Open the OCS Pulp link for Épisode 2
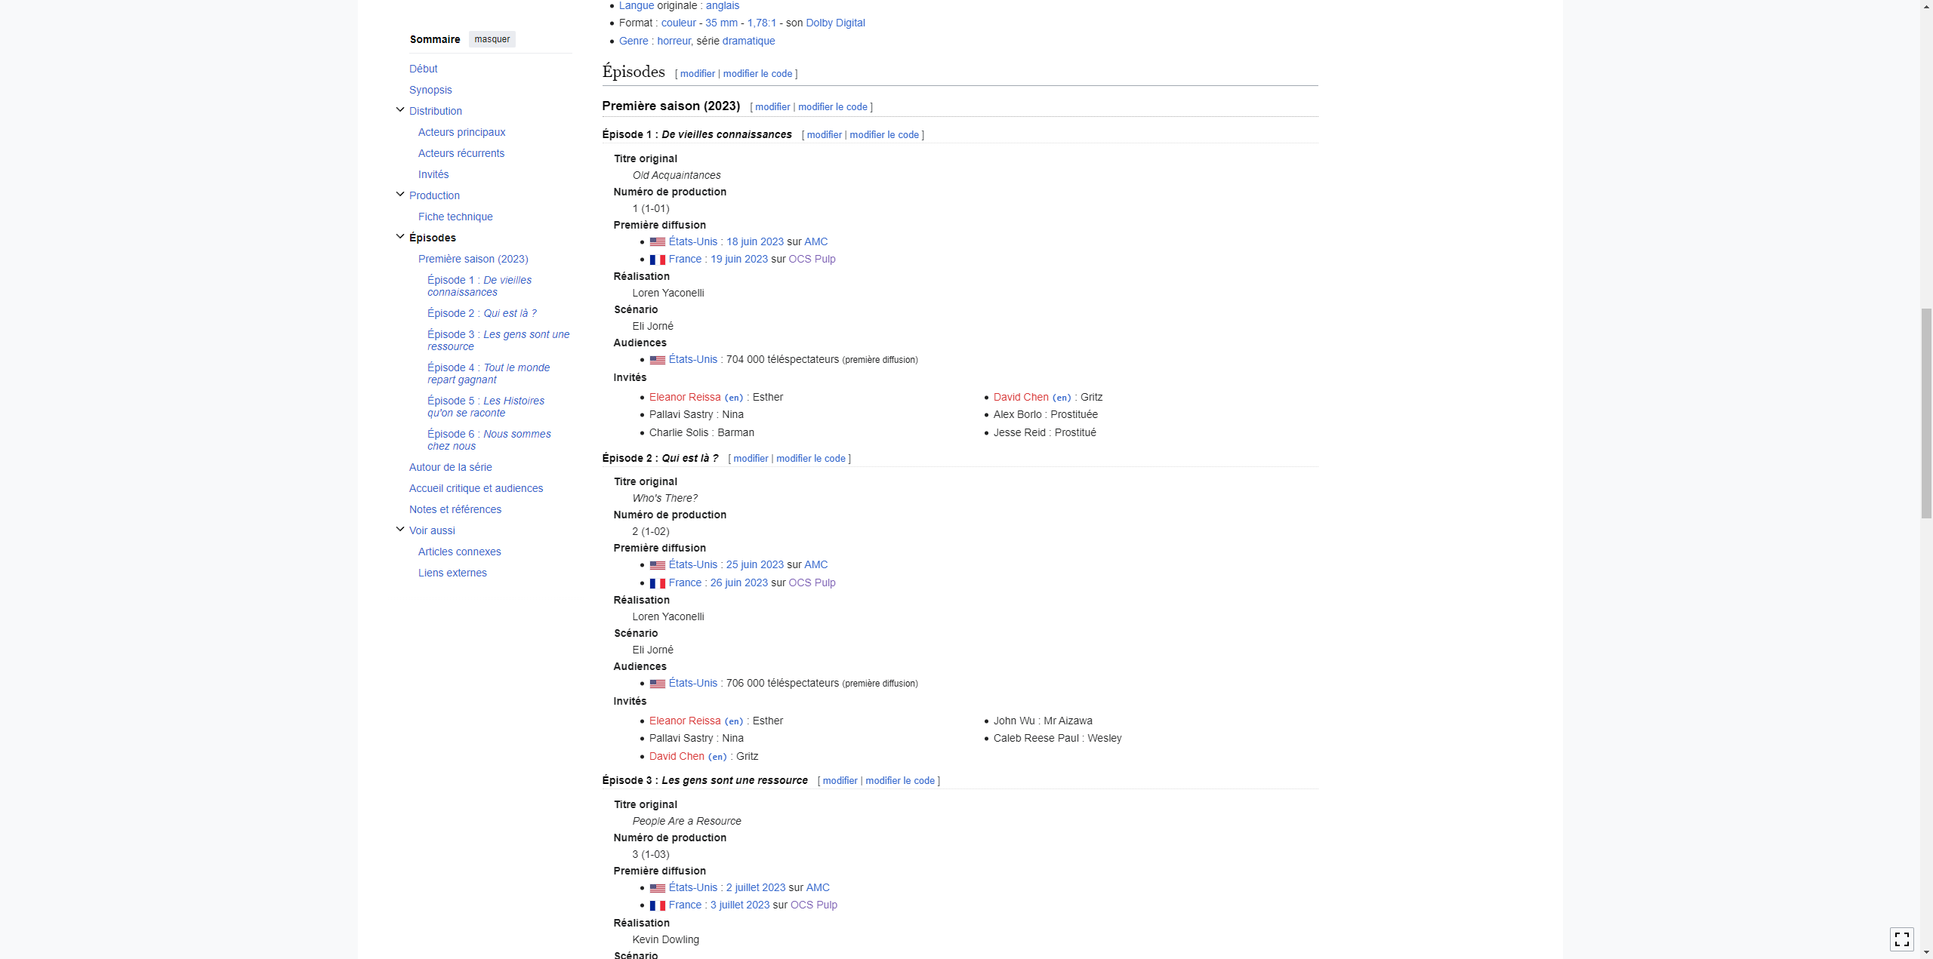 812,582
